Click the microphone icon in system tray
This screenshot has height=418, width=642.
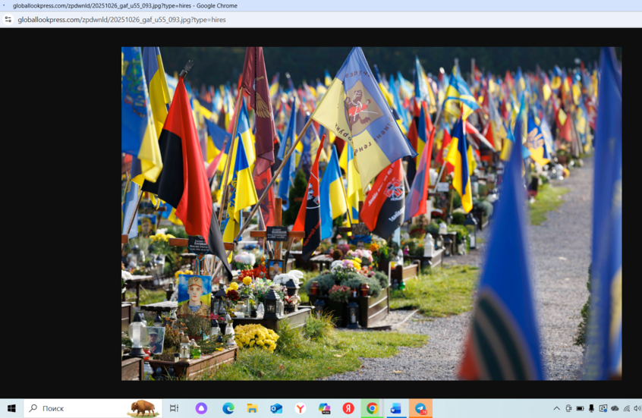(591, 408)
